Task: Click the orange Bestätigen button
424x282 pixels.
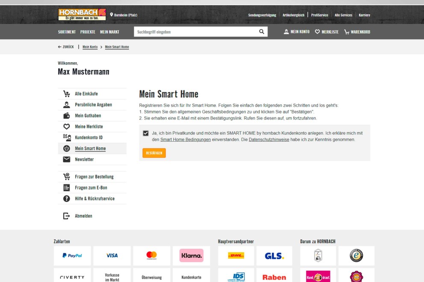Action: (154, 153)
